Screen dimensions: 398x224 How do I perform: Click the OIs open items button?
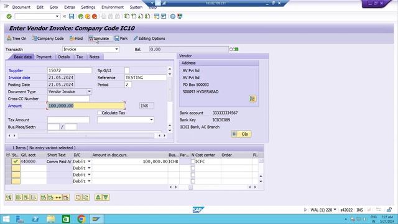click(x=241, y=134)
